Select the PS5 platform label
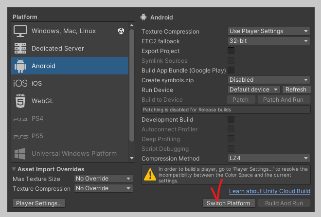This screenshot has width=321, height=217. [x=37, y=136]
